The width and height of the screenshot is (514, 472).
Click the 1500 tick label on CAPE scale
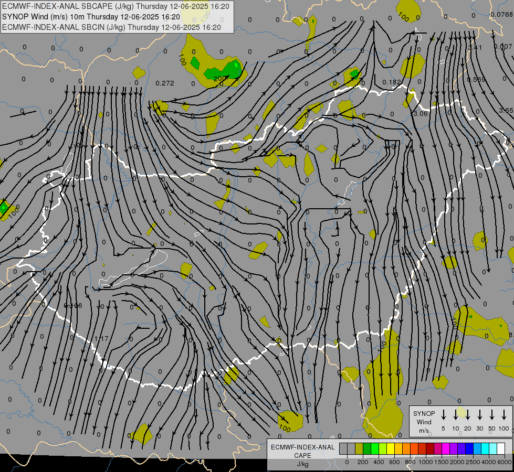(x=442, y=462)
